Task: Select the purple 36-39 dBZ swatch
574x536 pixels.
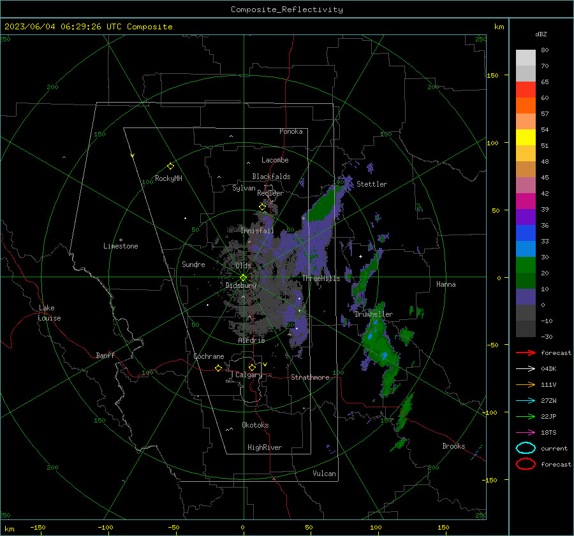Action: click(526, 217)
